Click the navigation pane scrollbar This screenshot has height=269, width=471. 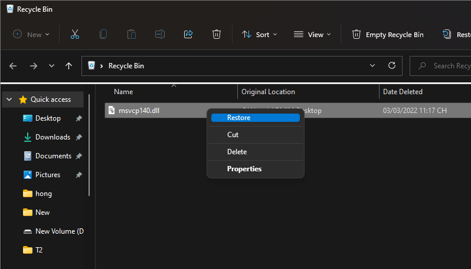[x=89, y=145]
